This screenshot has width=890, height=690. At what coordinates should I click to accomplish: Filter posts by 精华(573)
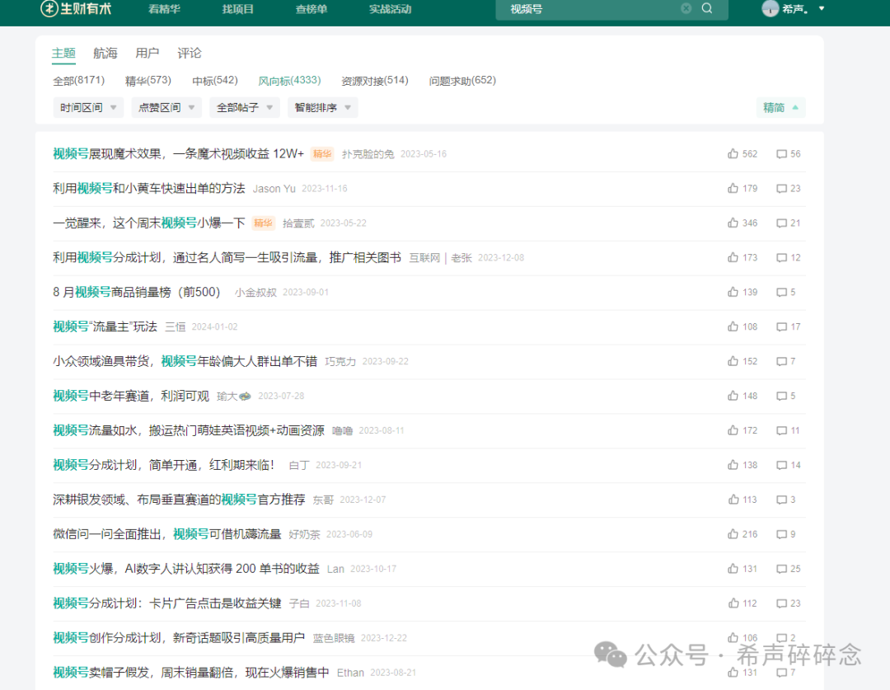148,80
